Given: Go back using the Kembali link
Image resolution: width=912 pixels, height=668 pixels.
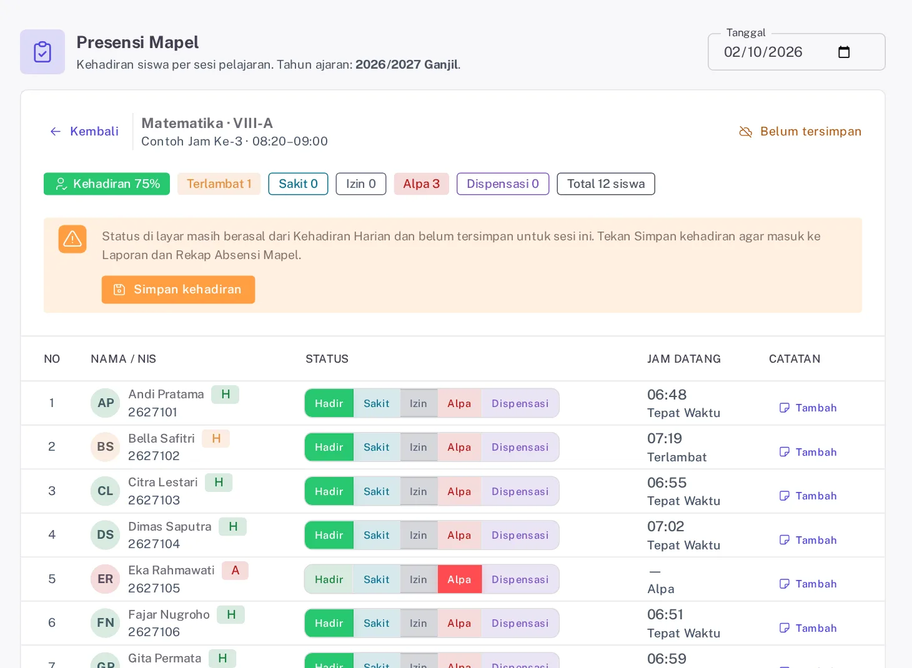Looking at the screenshot, I should tap(84, 131).
